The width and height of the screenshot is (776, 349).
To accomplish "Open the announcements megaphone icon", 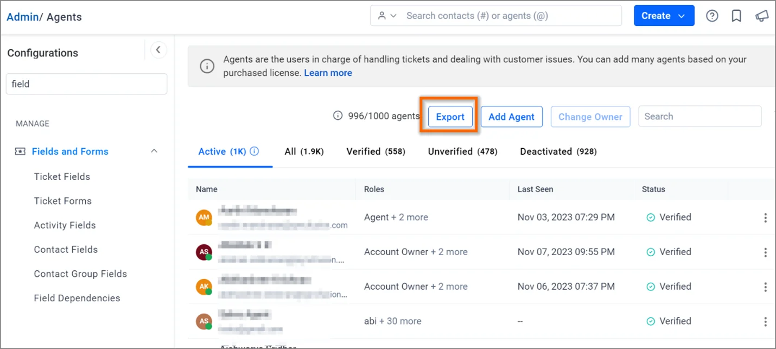I will (762, 16).
